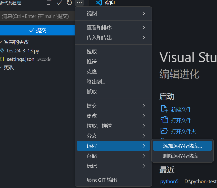The image size is (217, 188).
Task: Click the 打开文件夹... link
Action: click(x=185, y=131)
